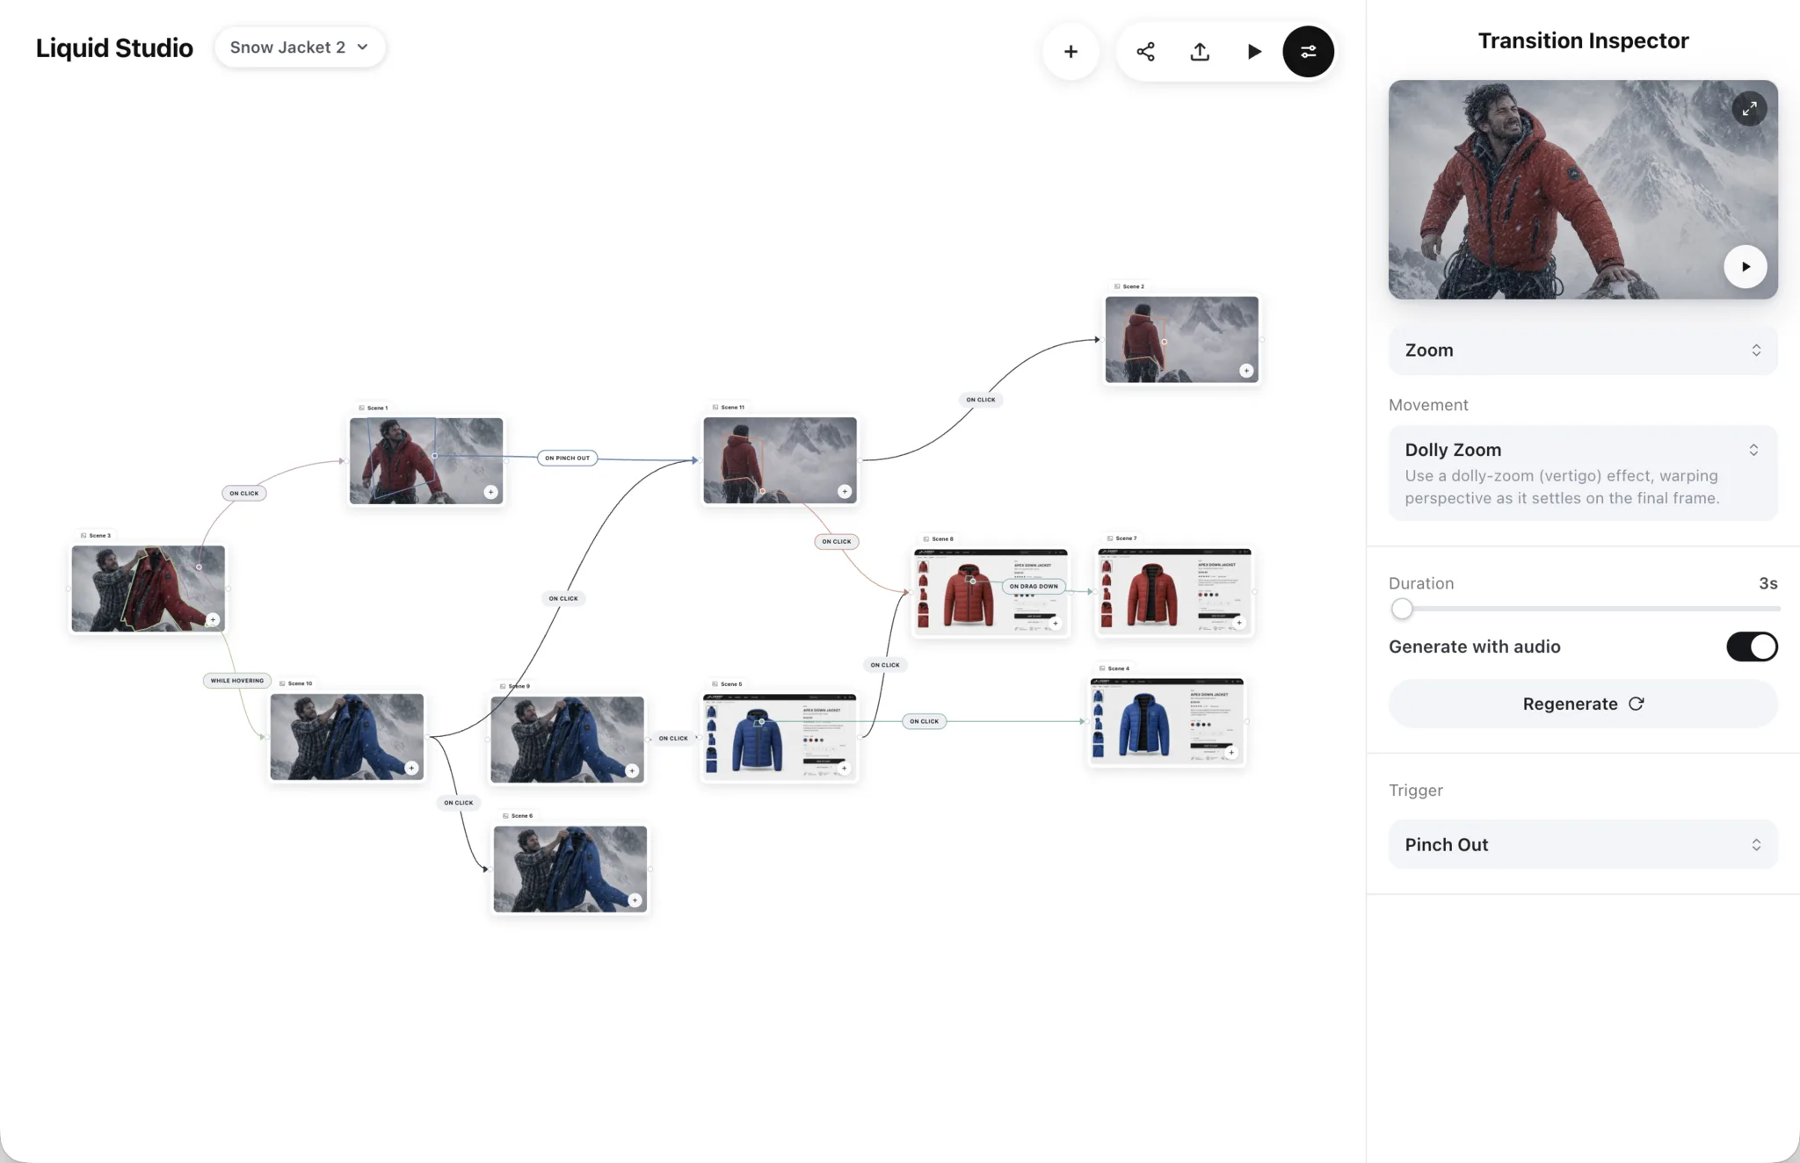Select ON CLICK label leading to Scene 4
Screen dimensions: 1800x1163
924,721
